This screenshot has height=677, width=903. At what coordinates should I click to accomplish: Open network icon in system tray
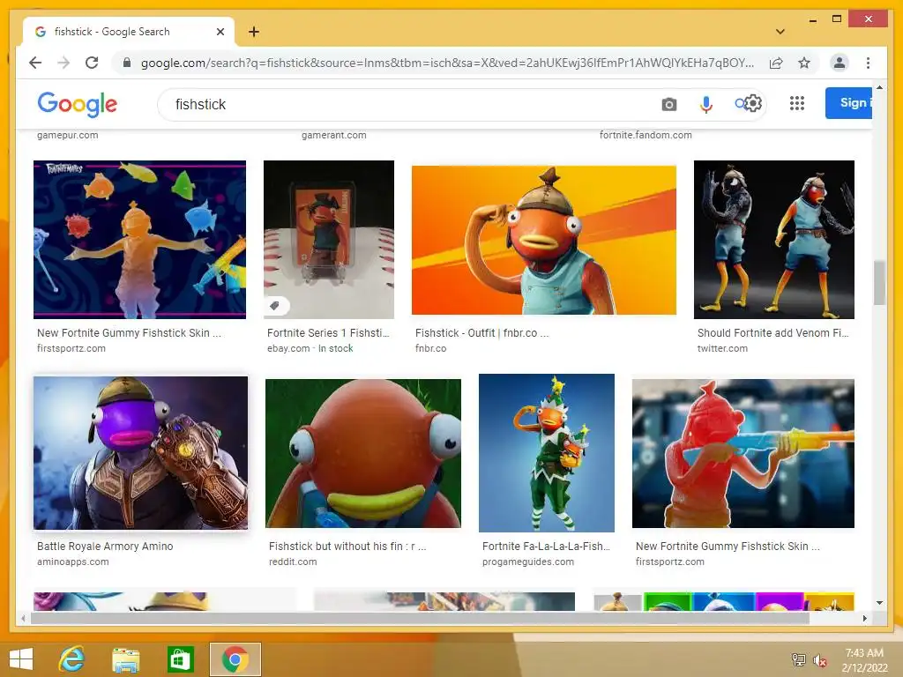click(x=798, y=660)
